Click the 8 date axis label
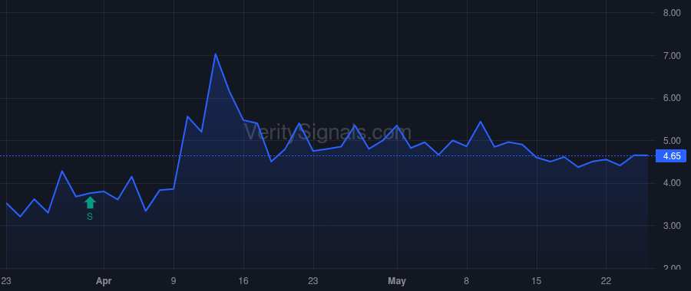The image size is (691, 291). tap(467, 281)
